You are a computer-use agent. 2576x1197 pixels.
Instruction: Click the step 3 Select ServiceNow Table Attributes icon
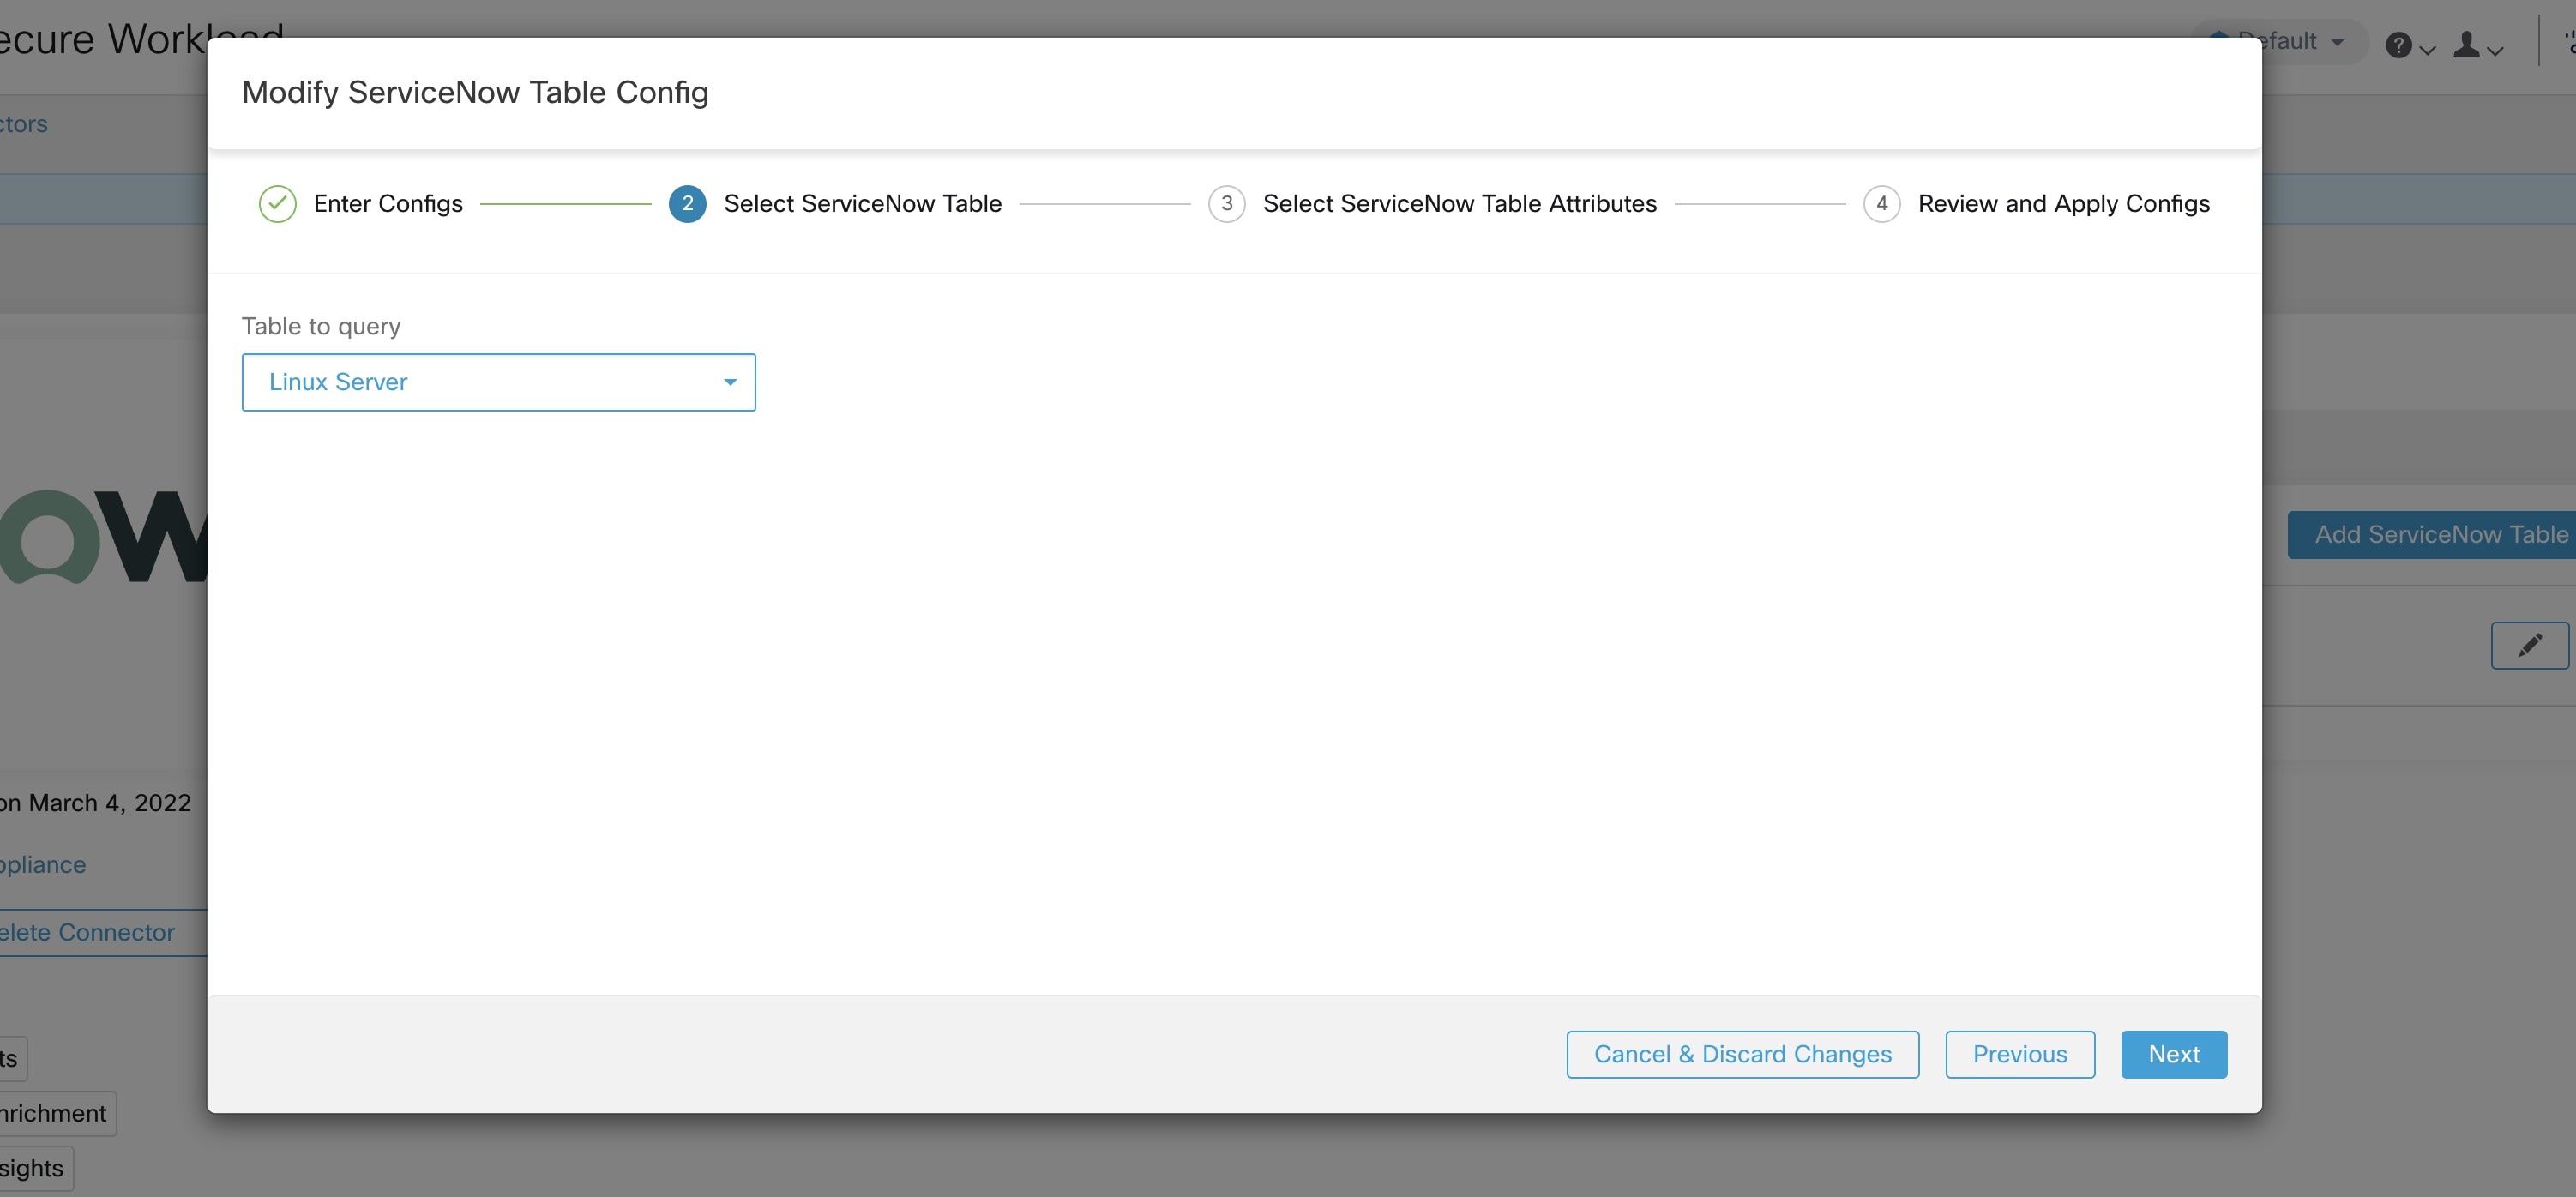pos(1225,202)
